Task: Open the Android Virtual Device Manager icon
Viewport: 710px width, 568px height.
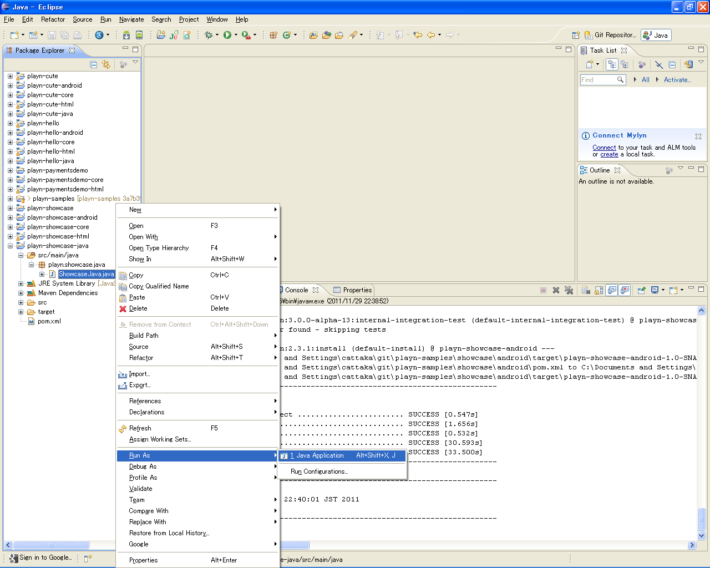Action: click(139, 35)
